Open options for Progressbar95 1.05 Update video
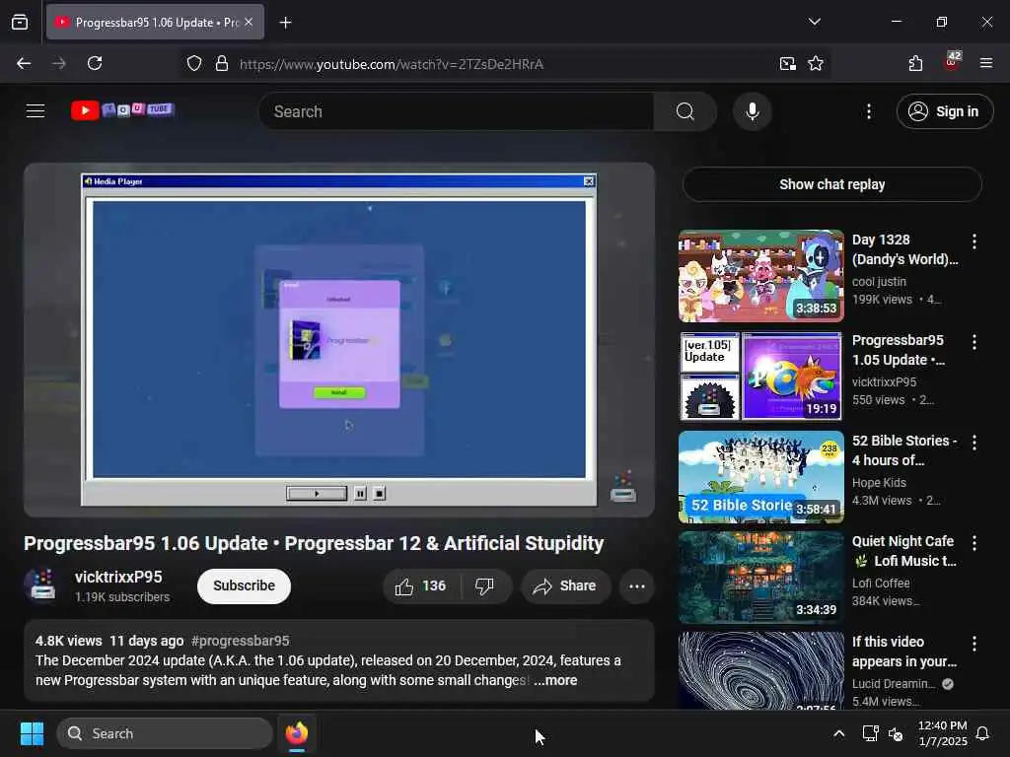 (x=974, y=342)
